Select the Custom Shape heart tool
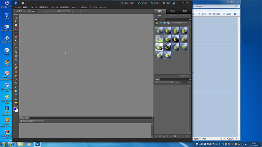Image resolution: width=262 pixels, height=147 pixels. (16, 95)
